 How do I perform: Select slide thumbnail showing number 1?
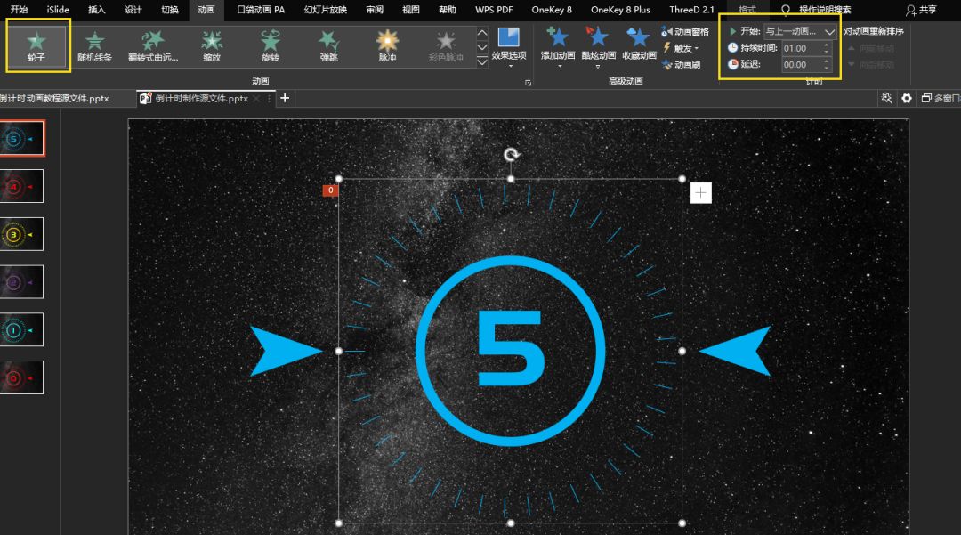click(x=21, y=329)
